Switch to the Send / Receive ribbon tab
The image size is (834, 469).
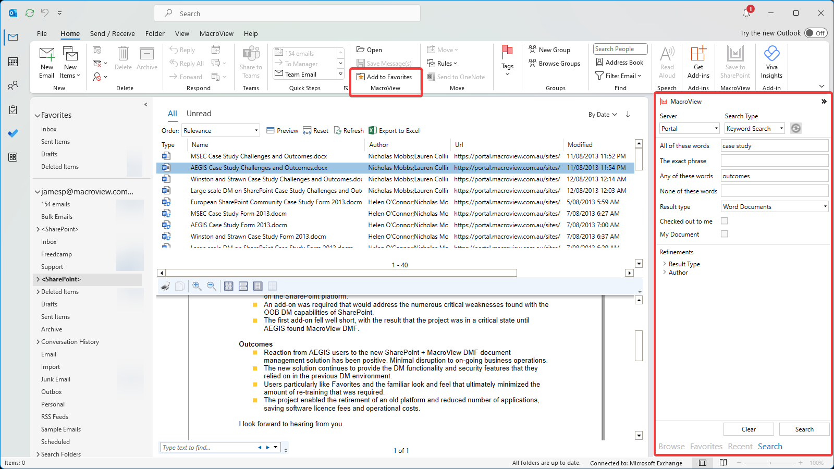coord(112,33)
